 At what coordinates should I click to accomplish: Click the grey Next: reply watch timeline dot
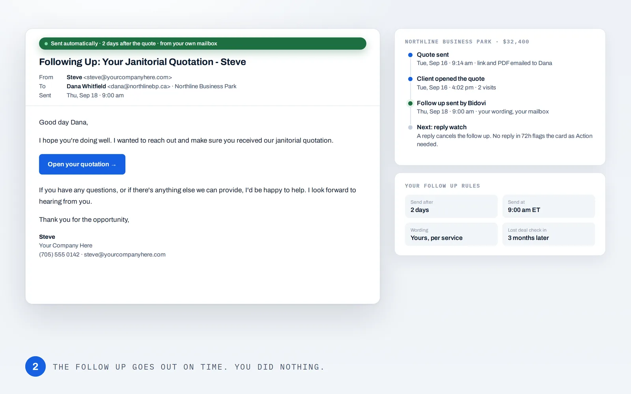(410, 127)
